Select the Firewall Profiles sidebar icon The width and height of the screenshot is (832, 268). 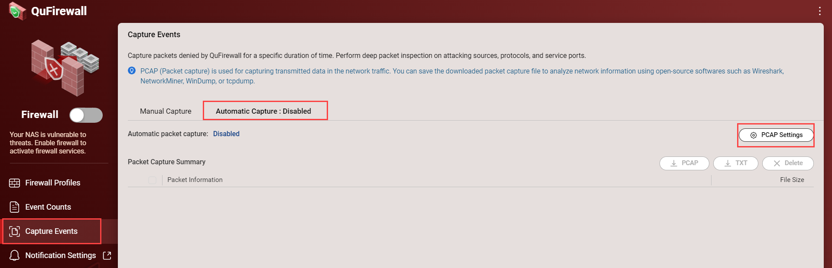tap(14, 183)
